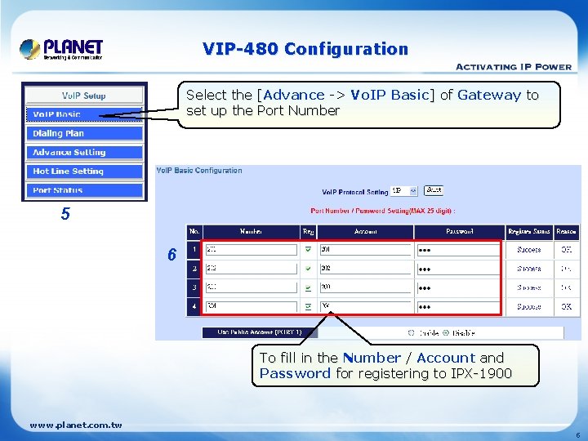Select Enable for Use Public Account
Screen dimensions: 588x441
(x=411, y=332)
